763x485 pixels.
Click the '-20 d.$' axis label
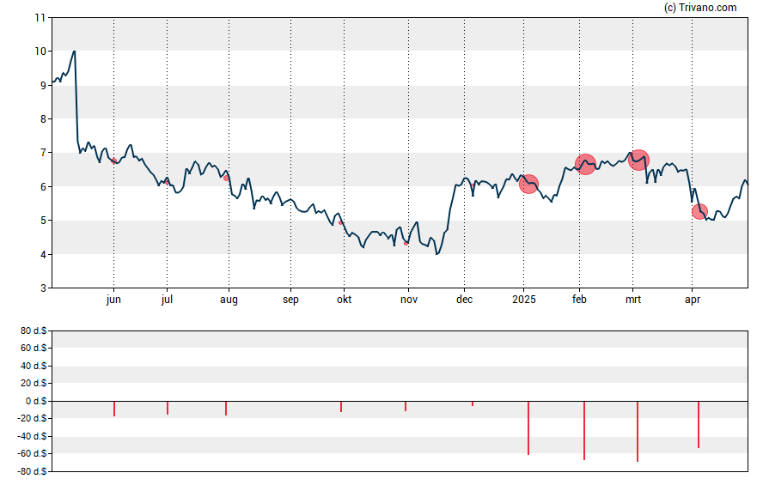32,418
